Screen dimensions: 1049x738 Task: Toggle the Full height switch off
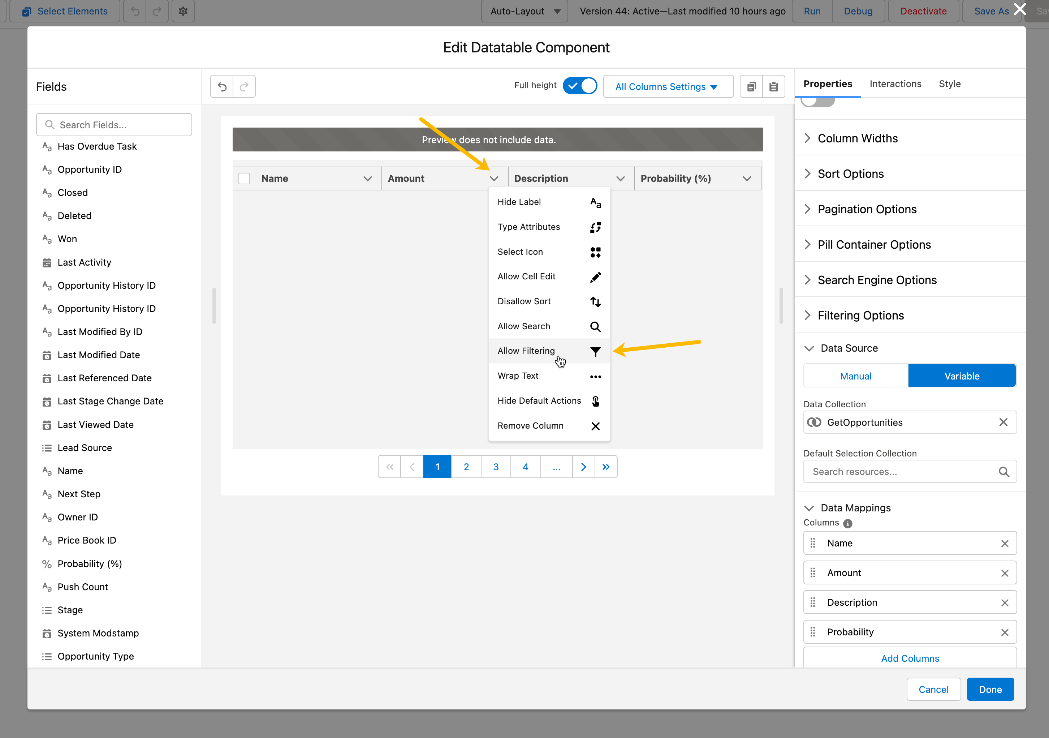[580, 86]
